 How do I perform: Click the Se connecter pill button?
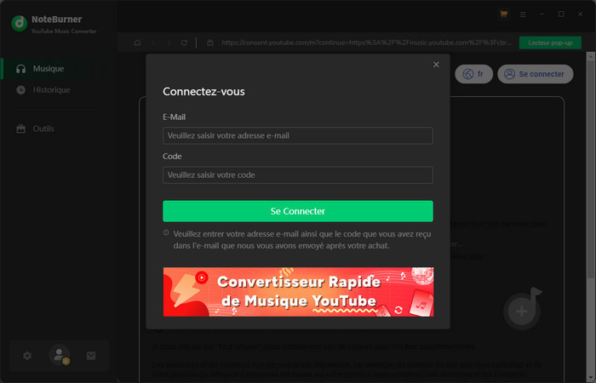point(536,74)
